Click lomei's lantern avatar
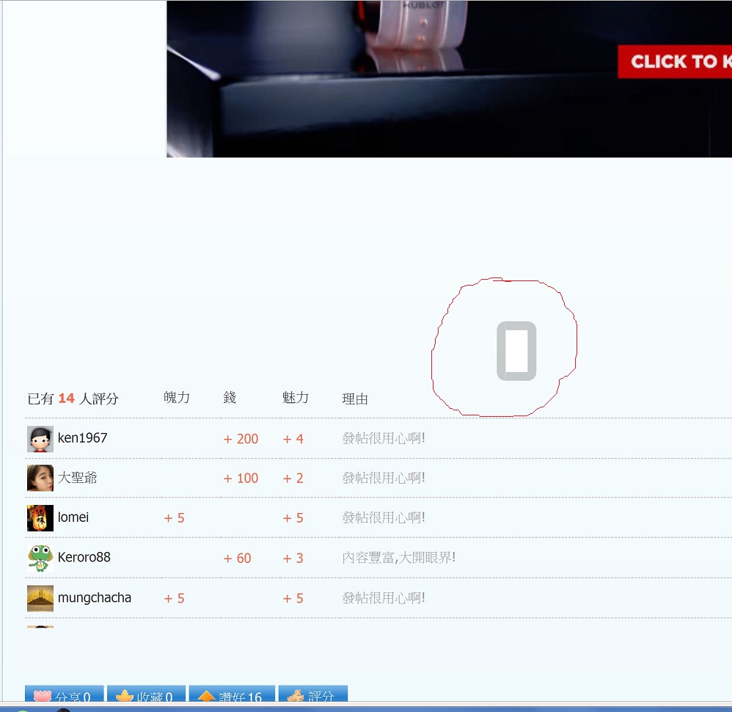This screenshot has width=732, height=712. pyautogui.click(x=40, y=517)
